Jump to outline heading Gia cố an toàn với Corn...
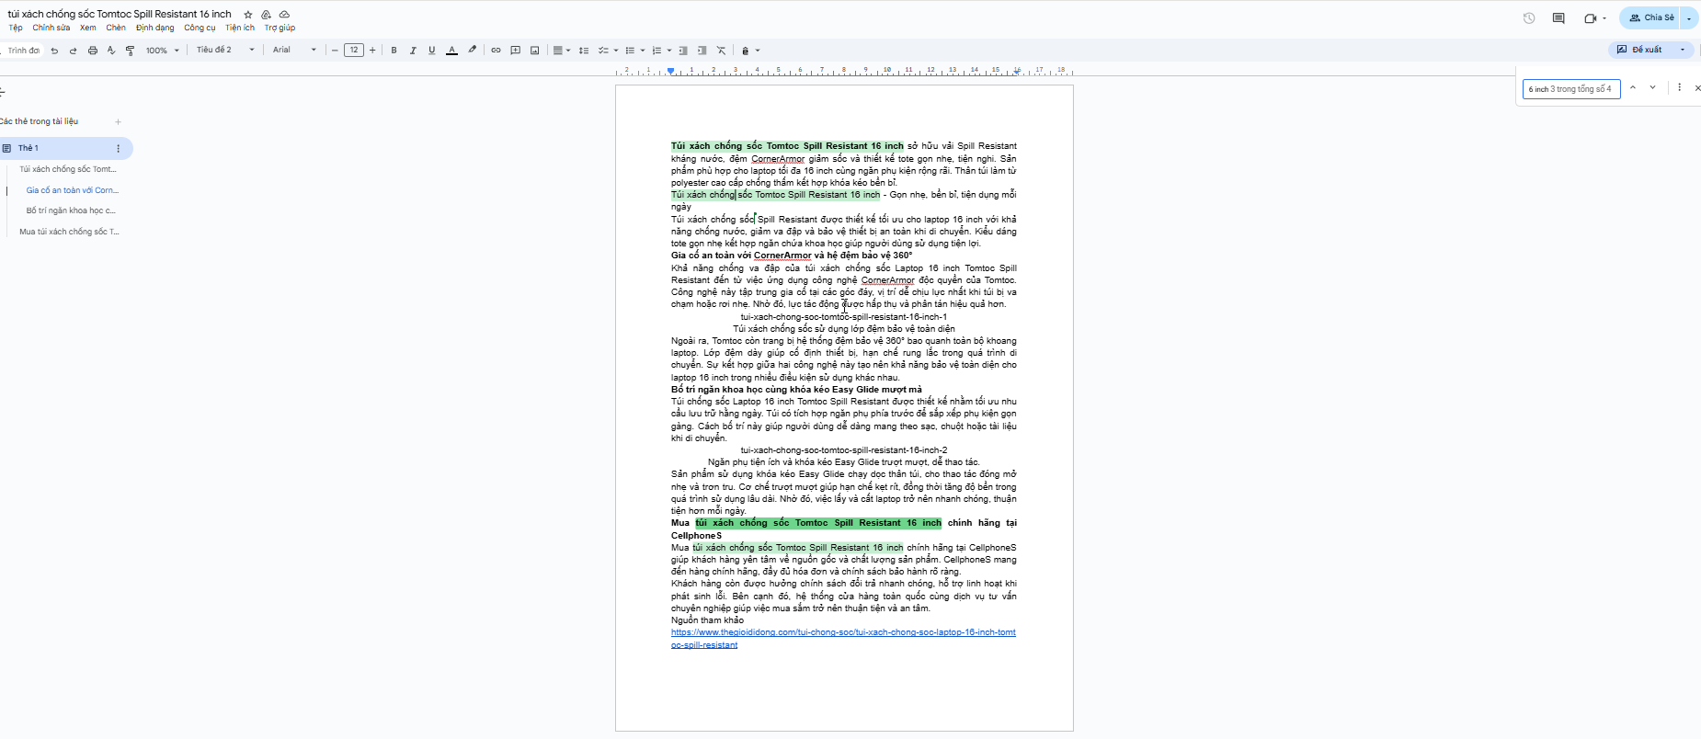The height and width of the screenshot is (739, 1701). [x=73, y=190]
